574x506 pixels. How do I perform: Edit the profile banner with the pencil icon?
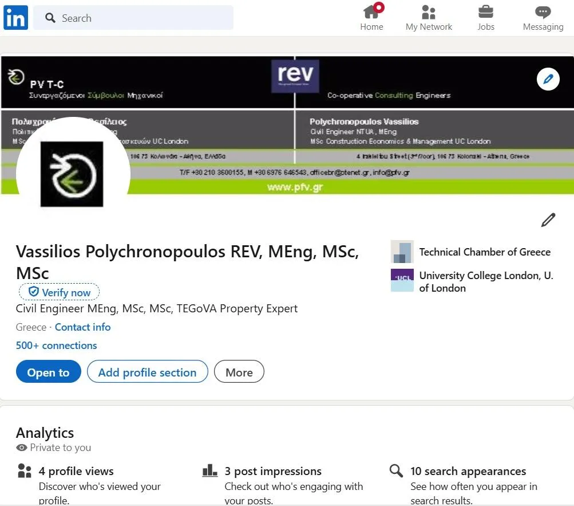coord(548,79)
